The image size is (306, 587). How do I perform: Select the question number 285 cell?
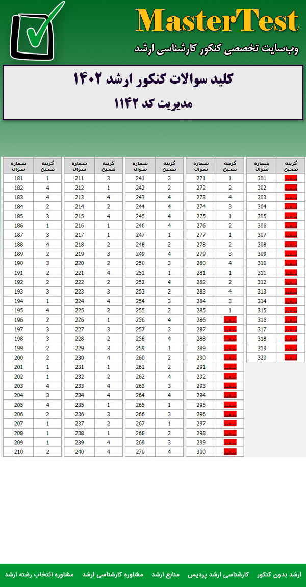tap(201, 310)
